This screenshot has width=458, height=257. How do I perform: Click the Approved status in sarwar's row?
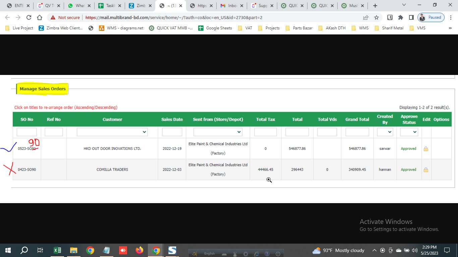[x=408, y=149]
